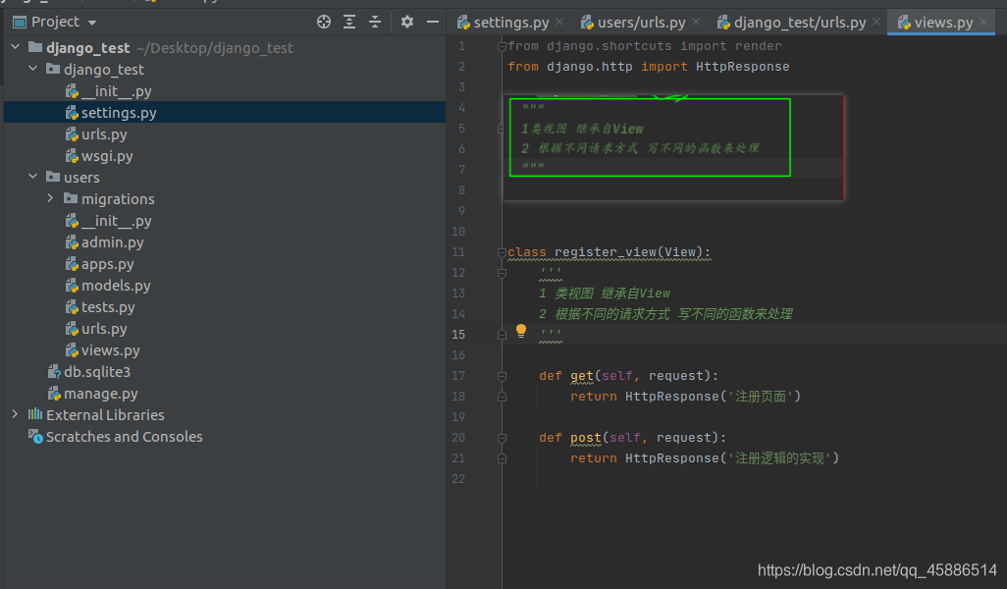This screenshot has width=1007, height=589.
Task: Click the fold marker beside line 15
Action: (502, 335)
